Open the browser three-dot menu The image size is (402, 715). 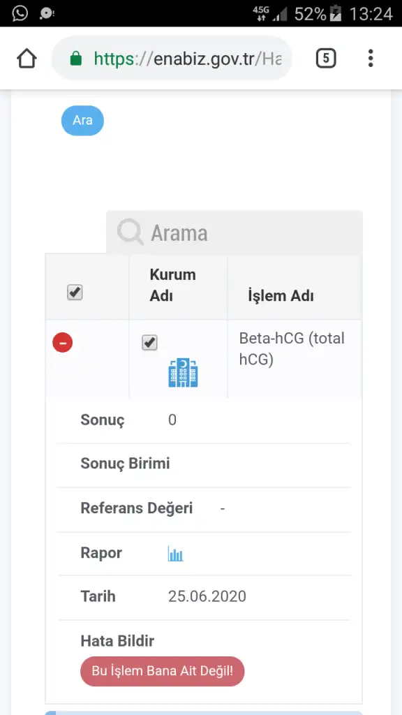pos(371,59)
